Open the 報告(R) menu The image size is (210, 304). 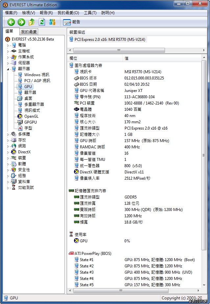[x=46, y=13]
